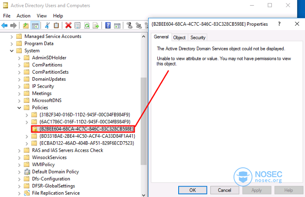Click the tree scrollbar up arrow
Viewport: 305px width, 197px height.
click(x=143, y=37)
